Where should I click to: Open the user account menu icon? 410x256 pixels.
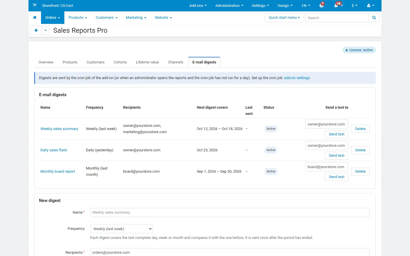point(371,5)
